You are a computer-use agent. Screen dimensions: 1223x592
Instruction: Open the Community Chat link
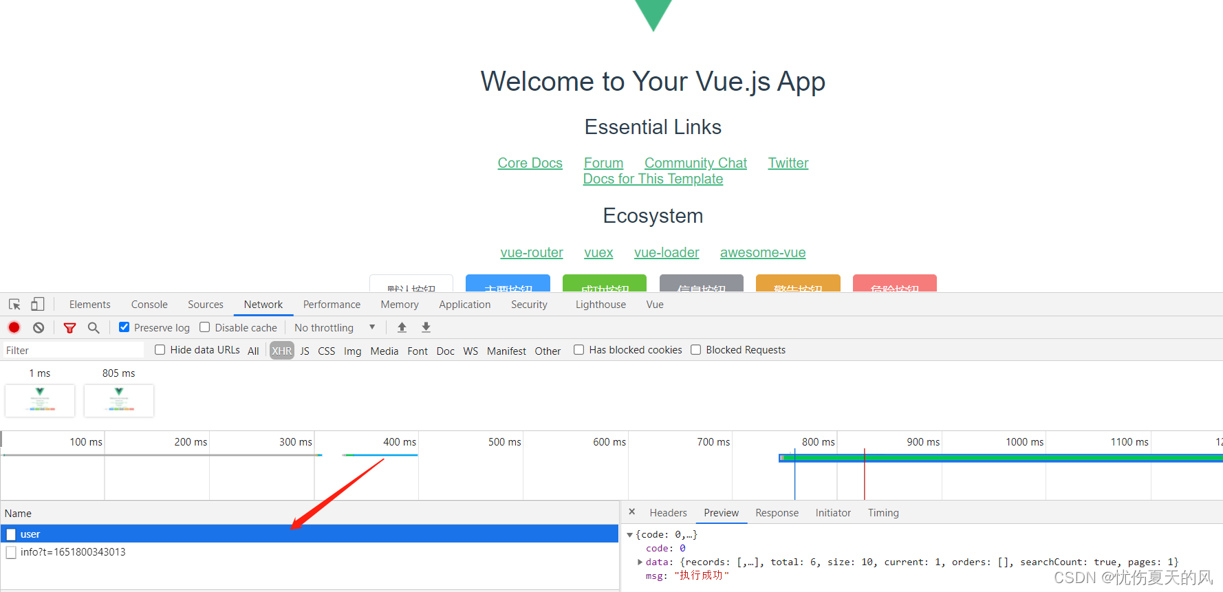pos(695,163)
